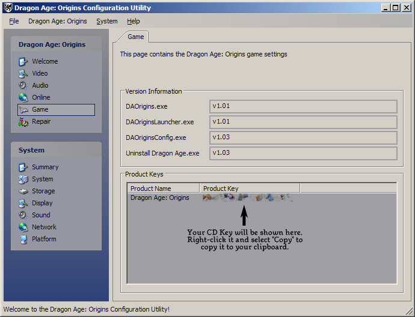This screenshot has height=317, width=415.
Task: Click the Welcome icon in sidebar
Action: [x=23, y=61]
